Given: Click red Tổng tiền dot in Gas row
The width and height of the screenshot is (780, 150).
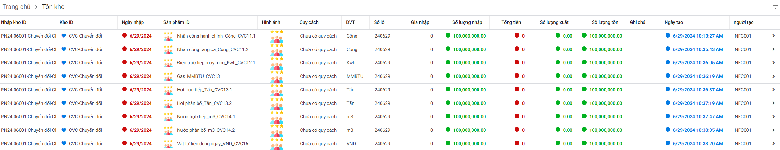Looking at the screenshot, I should click(x=517, y=76).
